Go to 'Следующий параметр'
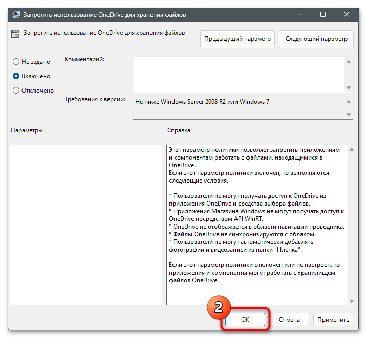Screen dimensions: 367x338 [x=316, y=39]
